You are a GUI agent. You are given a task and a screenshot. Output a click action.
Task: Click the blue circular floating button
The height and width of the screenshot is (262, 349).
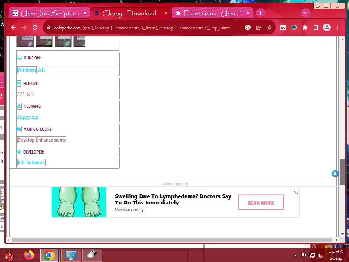pyautogui.click(x=335, y=174)
